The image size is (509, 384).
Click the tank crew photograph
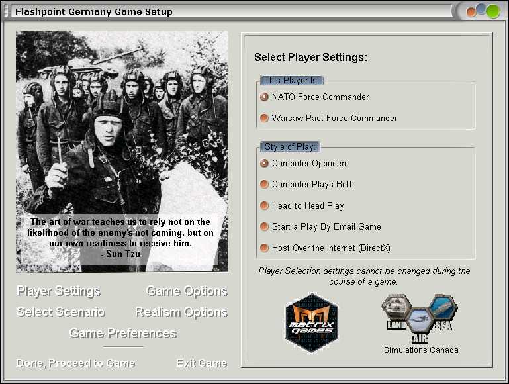(122, 152)
